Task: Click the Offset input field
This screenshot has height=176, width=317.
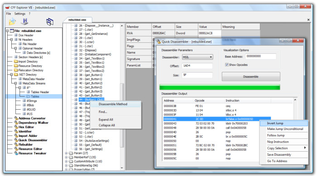Action: tap(197, 66)
